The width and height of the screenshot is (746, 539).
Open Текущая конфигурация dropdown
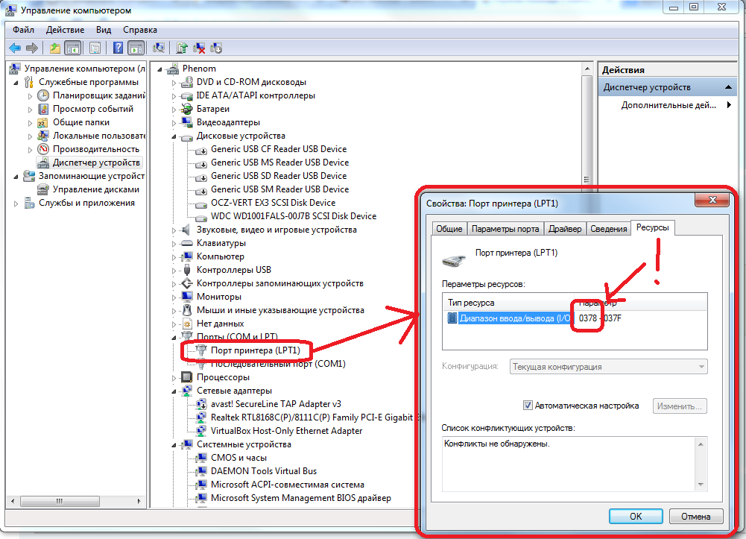pos(609,367)
